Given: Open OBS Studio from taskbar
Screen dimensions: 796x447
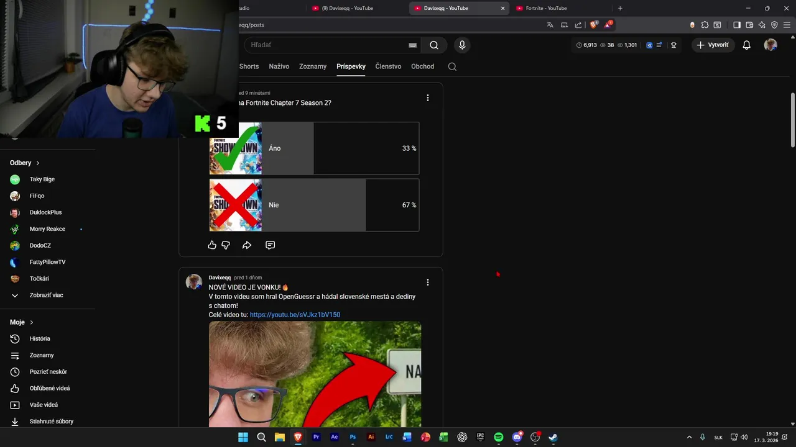Looking at the screenshot, I should coord(535,437).
